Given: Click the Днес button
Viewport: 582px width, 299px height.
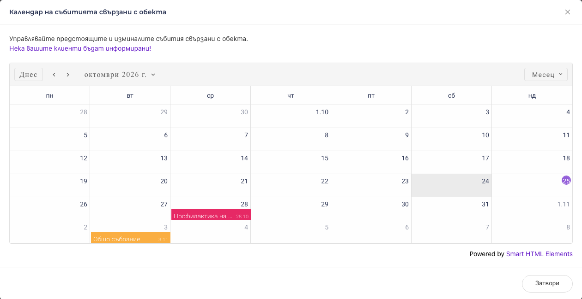Looking at the screenshot, I should tap(29, 75).
